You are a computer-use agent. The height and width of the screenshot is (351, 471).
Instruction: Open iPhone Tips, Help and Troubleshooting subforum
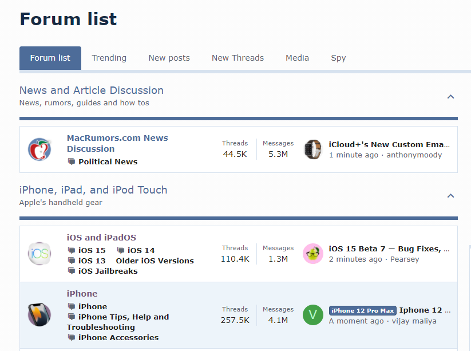pyautogui.click(x=118, y=322)
